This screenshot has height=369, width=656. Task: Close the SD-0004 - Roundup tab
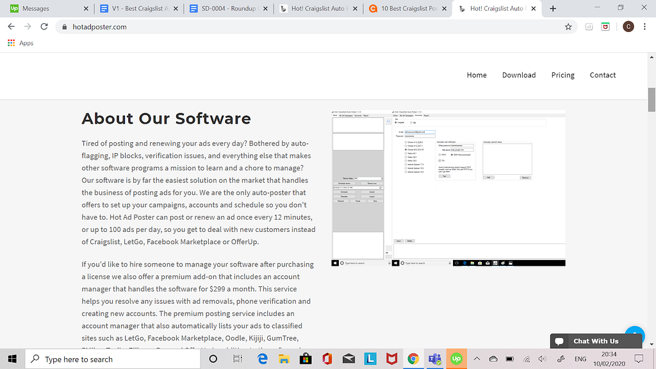pyautogui.click(x=265, y=8)
